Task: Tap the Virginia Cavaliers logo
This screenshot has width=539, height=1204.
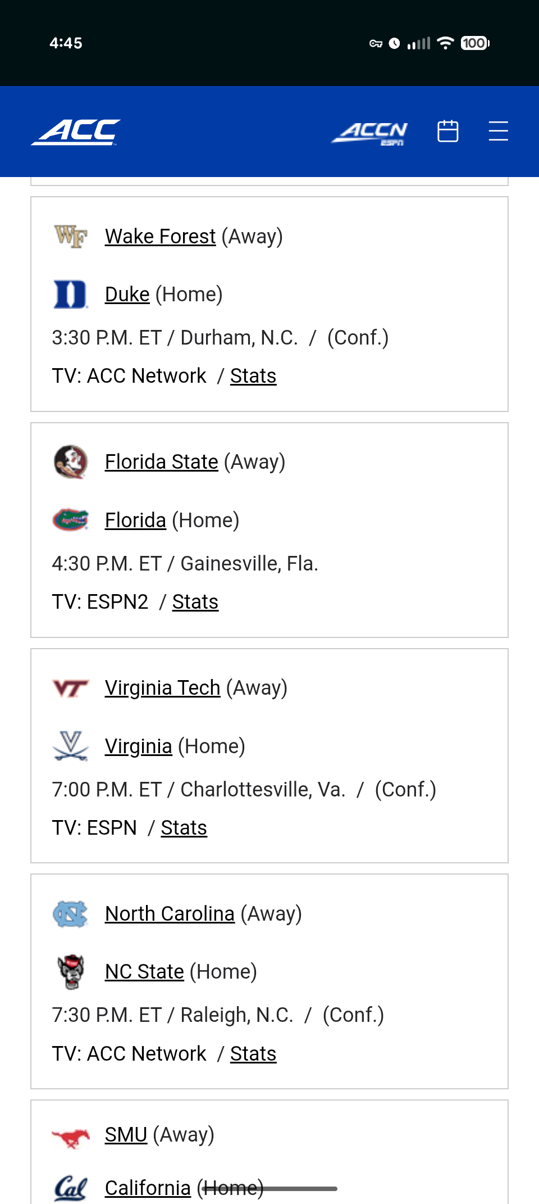Action: pos(71,746)
